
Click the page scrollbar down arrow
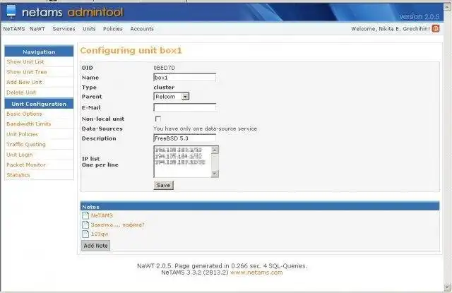tap(448, 287)
